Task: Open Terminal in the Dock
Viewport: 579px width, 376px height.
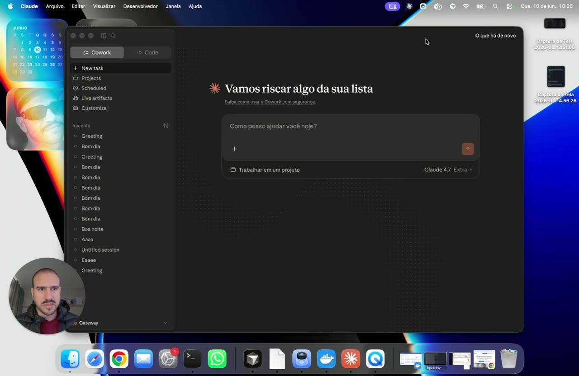Action: [x=192, y=359]
